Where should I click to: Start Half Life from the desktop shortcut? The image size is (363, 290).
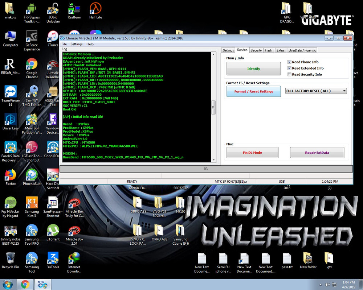point(95,11)
